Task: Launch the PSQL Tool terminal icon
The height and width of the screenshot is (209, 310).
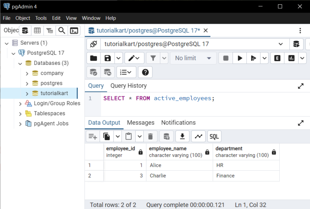Action: [74, 31]
